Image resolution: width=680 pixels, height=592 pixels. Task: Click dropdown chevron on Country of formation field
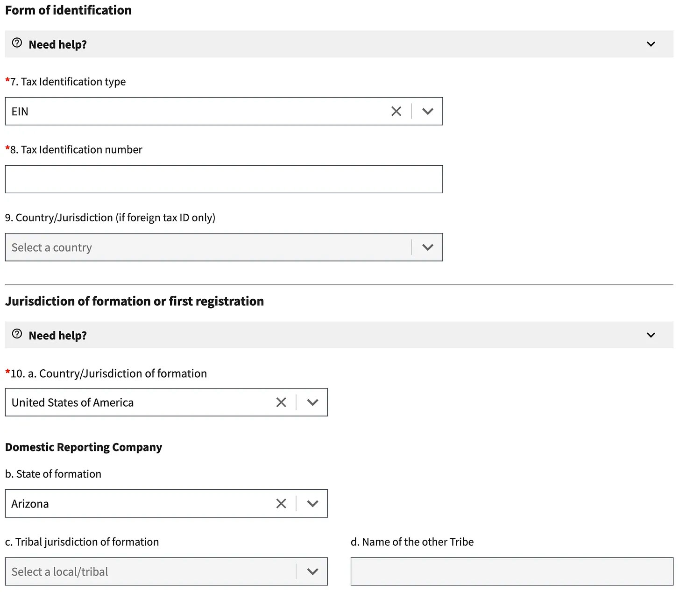point(312,402)
